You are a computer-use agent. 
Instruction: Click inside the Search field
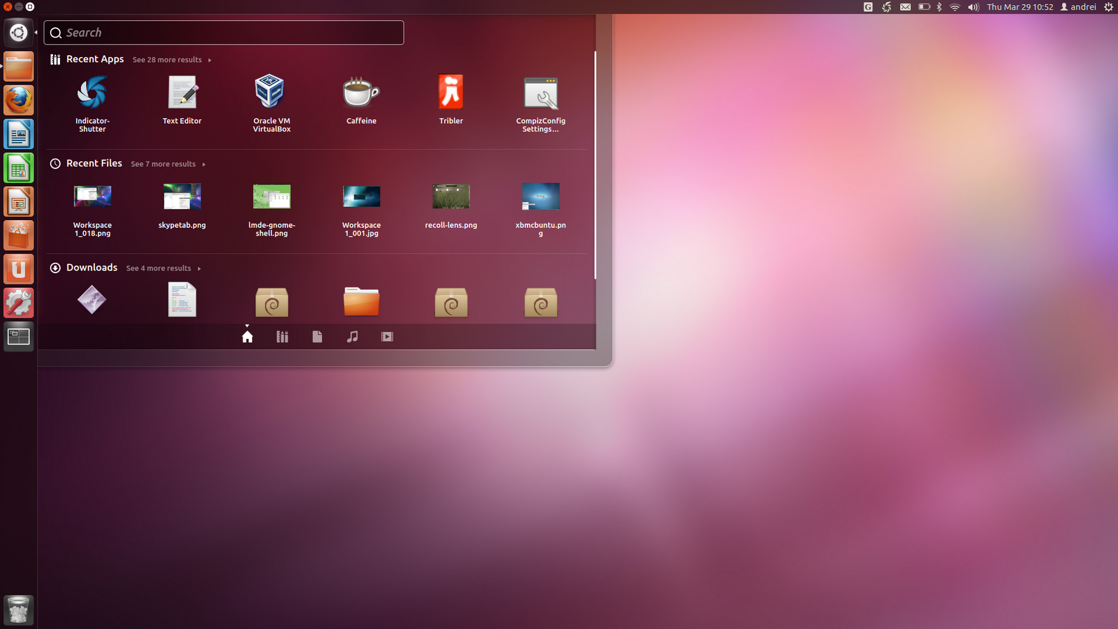coord(224,32)
